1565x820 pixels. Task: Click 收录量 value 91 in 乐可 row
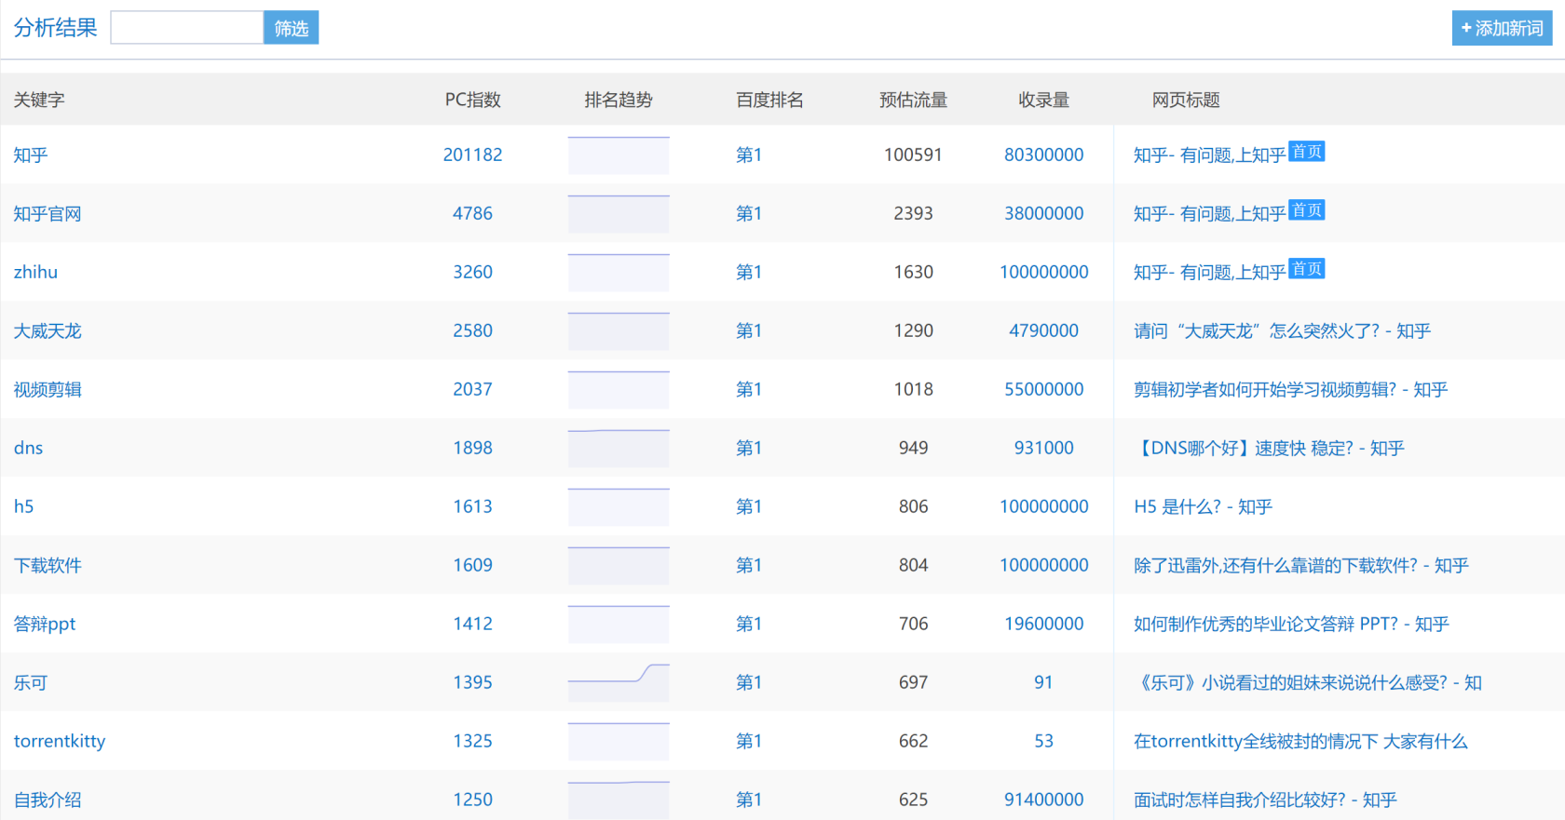point(1043,682)
